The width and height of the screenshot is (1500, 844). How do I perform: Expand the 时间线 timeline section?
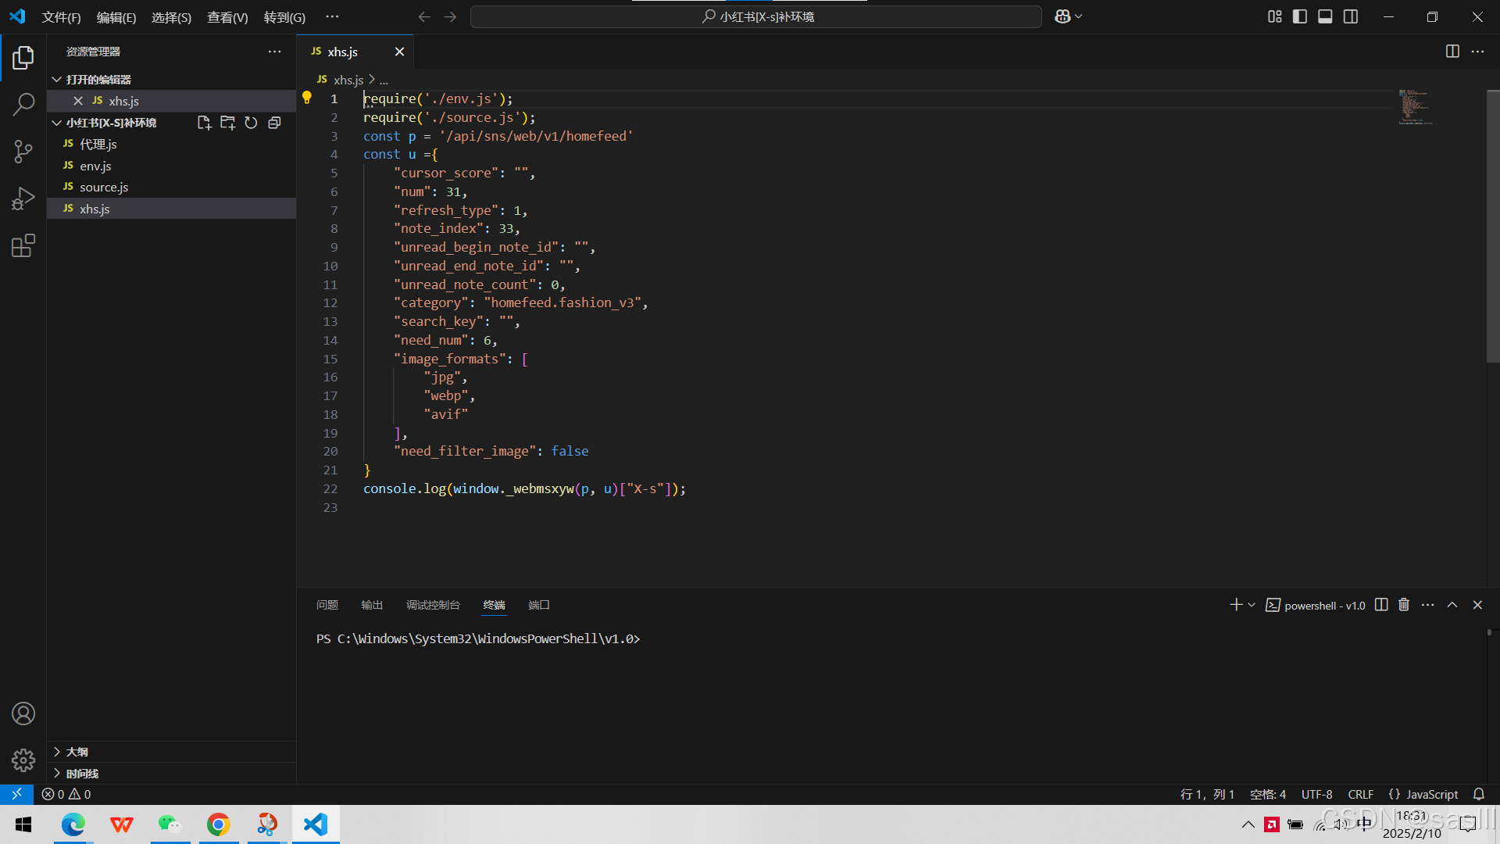(x=82, y=774)
